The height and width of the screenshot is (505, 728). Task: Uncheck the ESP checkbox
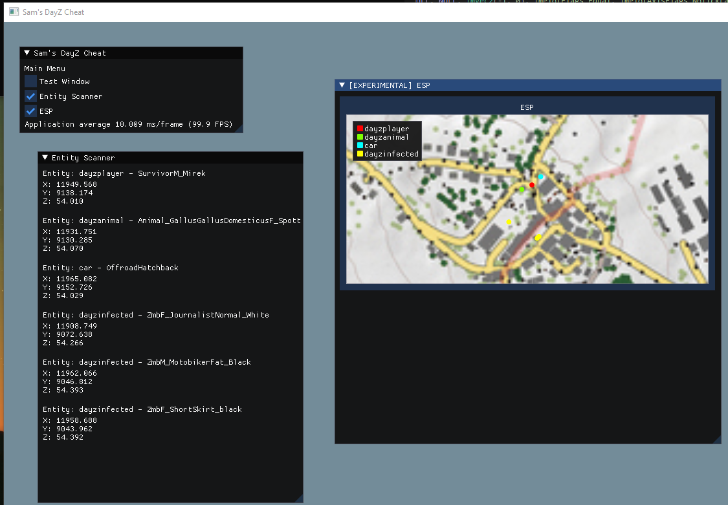tap(29, 111)
